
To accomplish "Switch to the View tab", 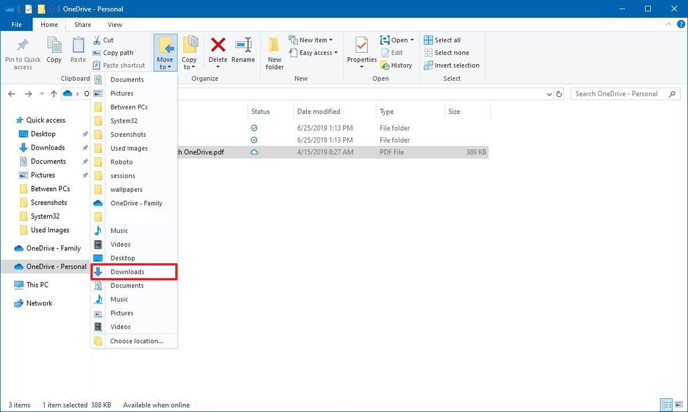I will 114,24.
